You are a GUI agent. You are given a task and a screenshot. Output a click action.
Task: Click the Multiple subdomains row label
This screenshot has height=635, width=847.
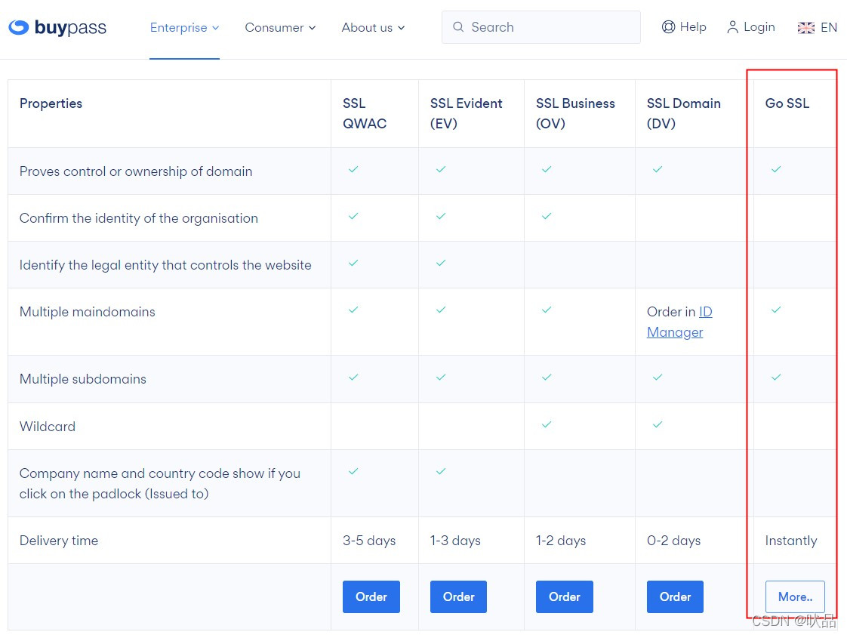click(x=82, y=379)
